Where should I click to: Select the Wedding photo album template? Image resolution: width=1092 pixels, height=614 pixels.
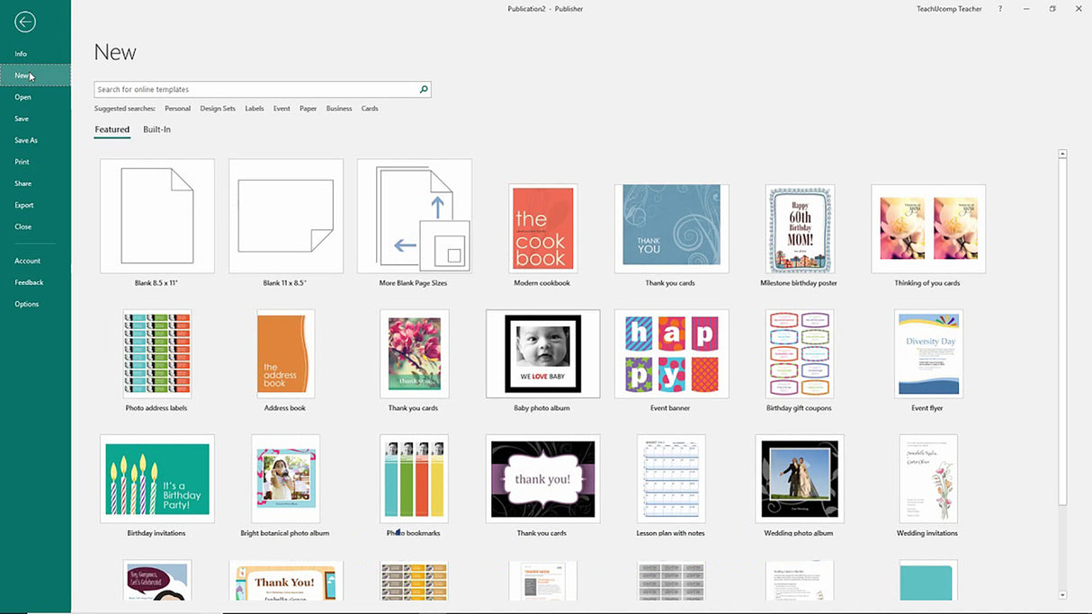(800, 478)
